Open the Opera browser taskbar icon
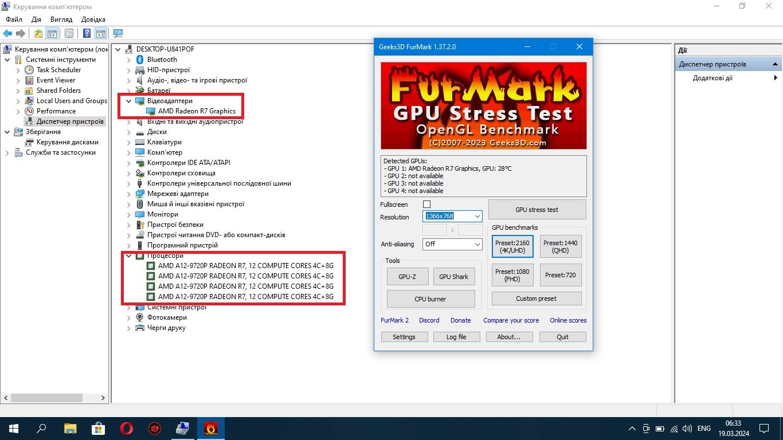 [127, 428]
